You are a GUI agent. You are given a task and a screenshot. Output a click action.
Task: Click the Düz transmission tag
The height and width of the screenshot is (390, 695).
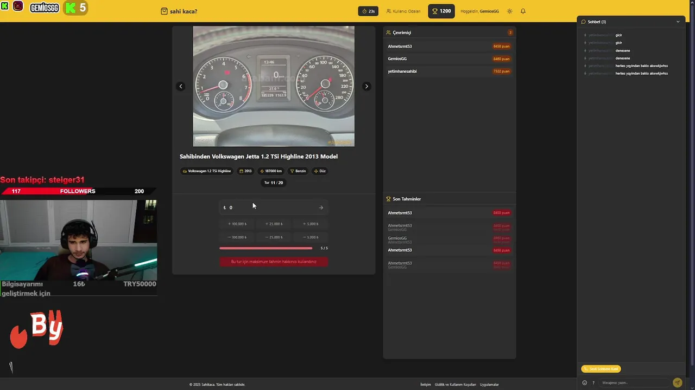320,171
